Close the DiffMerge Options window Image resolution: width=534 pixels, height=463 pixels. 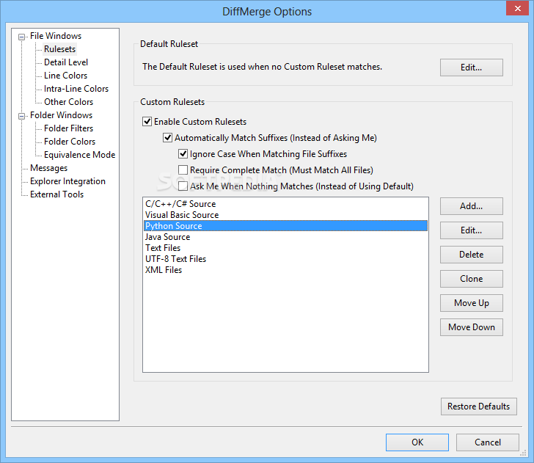(517, 9)
